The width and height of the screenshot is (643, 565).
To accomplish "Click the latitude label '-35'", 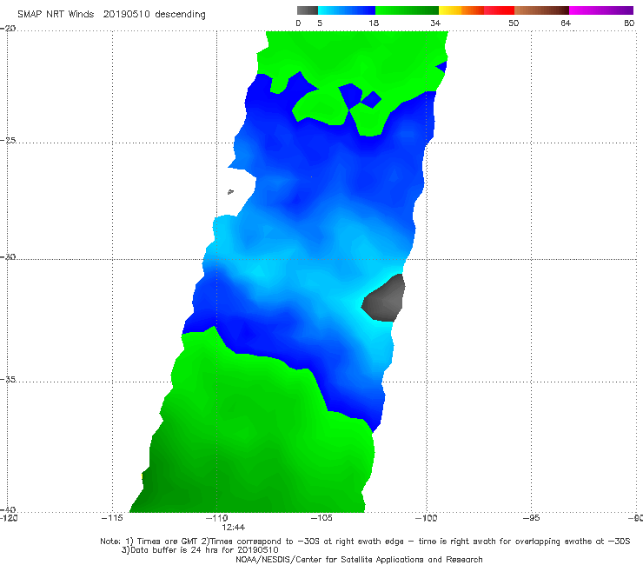I will (x=8, y=379).
